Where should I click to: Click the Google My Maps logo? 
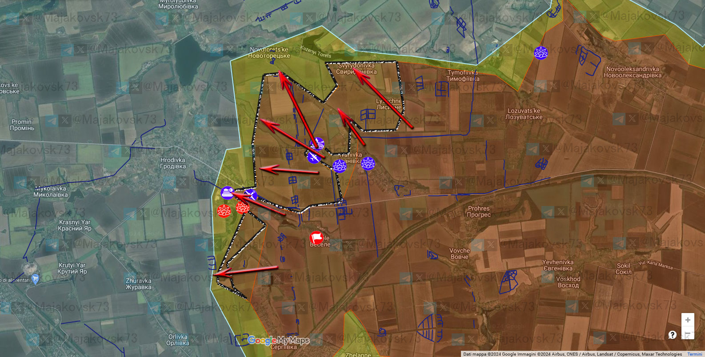pos(278,341)
